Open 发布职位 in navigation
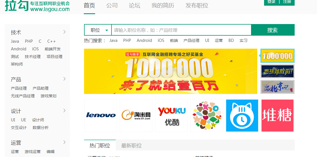Screen dimensions: 317x157 point(197,5)
